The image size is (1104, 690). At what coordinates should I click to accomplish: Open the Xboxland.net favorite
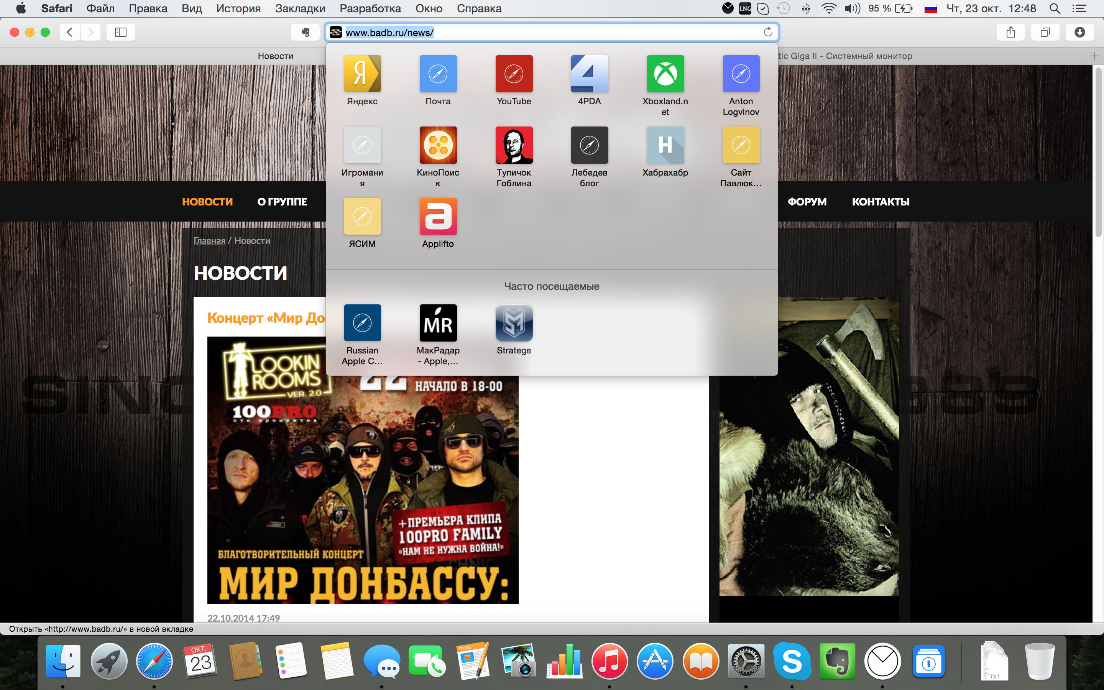pos(665,74)
